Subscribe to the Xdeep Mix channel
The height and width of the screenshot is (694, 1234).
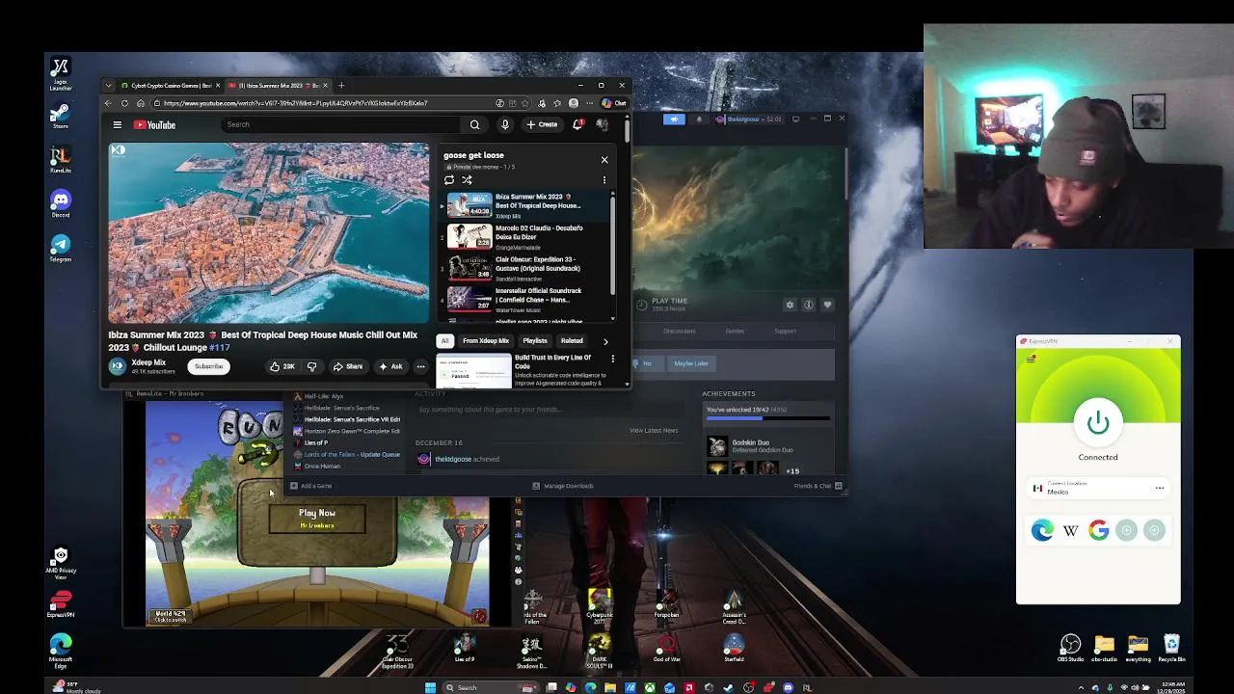[209, 366]
